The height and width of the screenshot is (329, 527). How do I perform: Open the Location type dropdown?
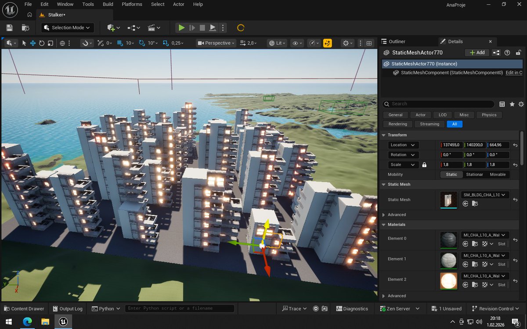[x=403, y=145]
